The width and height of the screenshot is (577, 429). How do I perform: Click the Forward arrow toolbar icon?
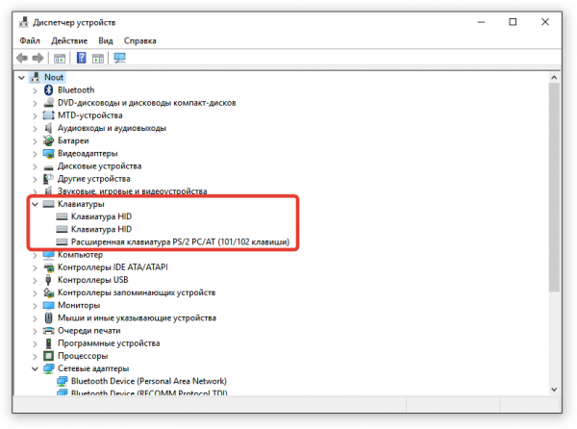(x=38, y=58)
